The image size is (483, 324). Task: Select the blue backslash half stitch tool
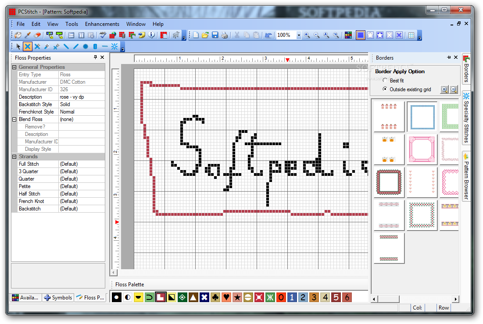[66, 46]
